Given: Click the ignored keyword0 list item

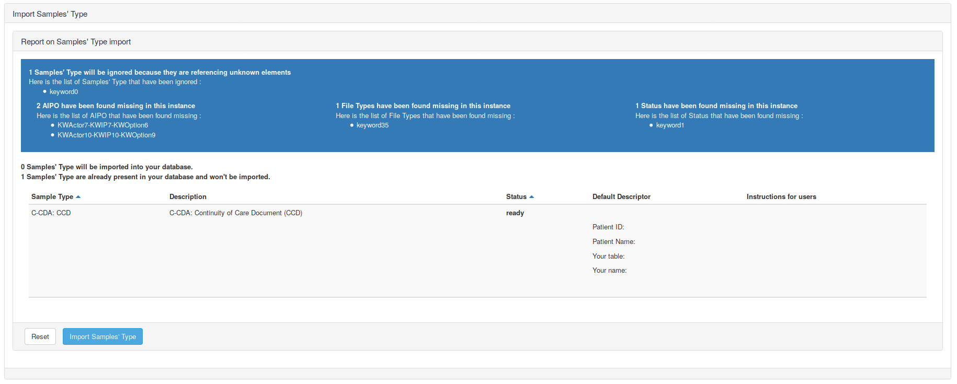Looking at the screenshot, I should click(x=64, y=92).
